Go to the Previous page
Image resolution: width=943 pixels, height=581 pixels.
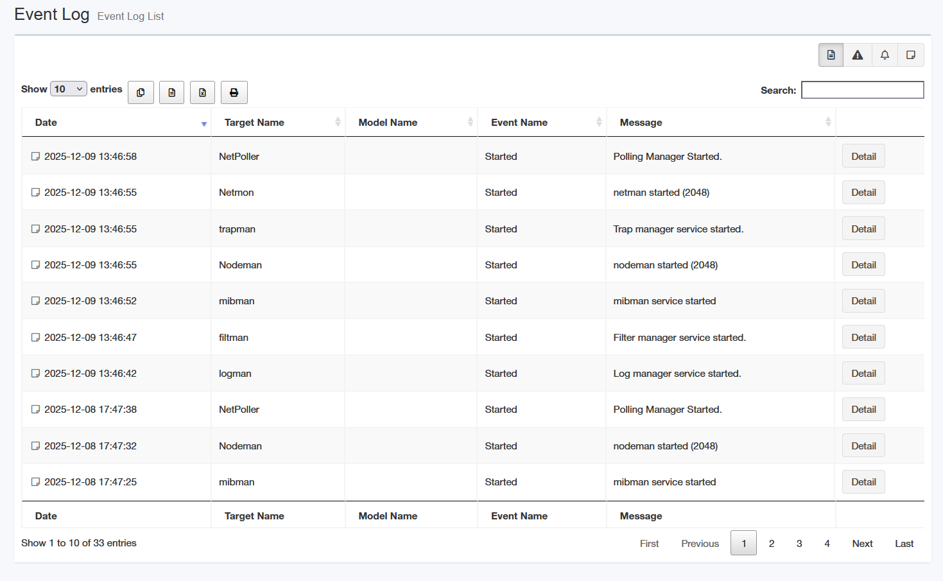[700, 543]
